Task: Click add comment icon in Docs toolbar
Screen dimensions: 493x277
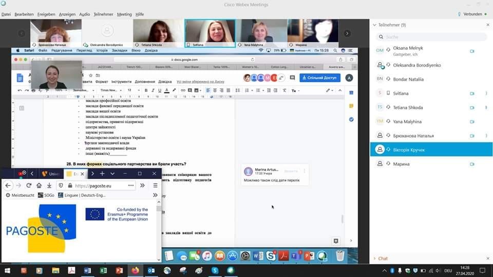Action: point(190,90)
